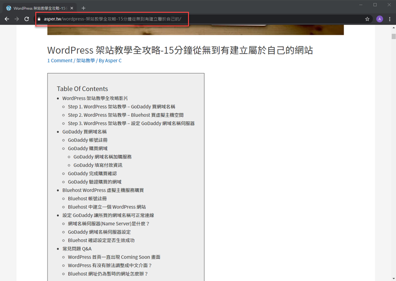Open Bluehost 網址仍為暫時的網址怎麼辦？ entry

click(x=108, y=274)
